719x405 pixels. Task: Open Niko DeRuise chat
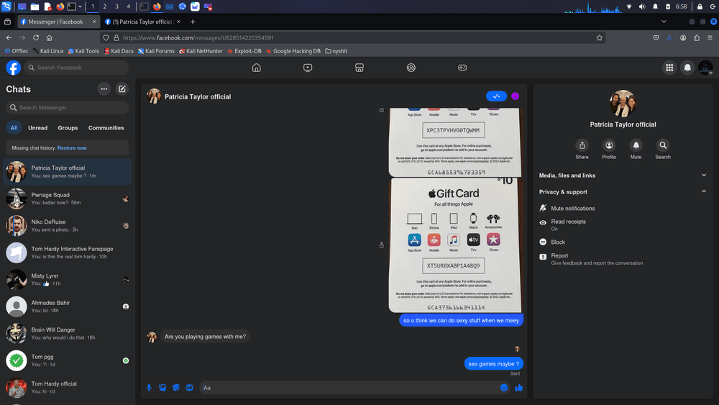click(x=68, y=226)
